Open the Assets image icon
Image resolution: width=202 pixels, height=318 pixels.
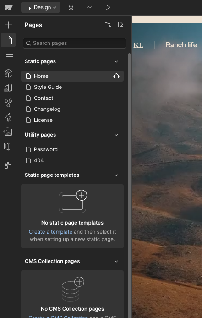[x=8, y=132]
